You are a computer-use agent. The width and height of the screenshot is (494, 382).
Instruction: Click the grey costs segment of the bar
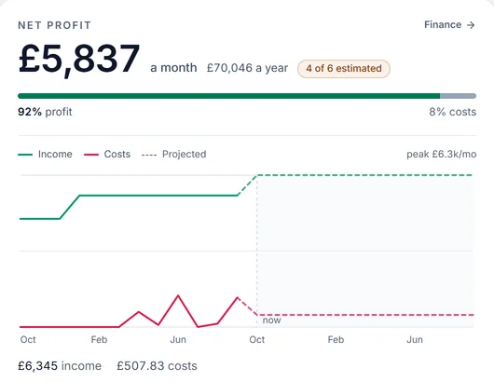[x=458, y=96]
